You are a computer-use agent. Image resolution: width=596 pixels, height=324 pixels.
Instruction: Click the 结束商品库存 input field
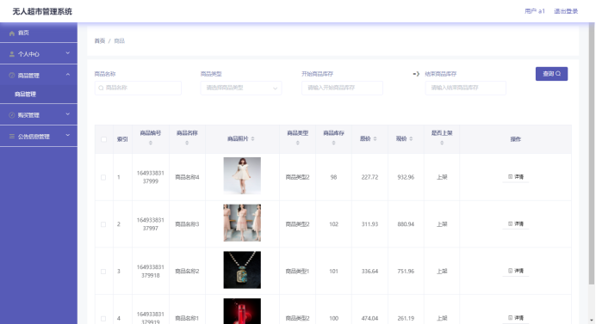pyautogui.click(x=466, y=88)
